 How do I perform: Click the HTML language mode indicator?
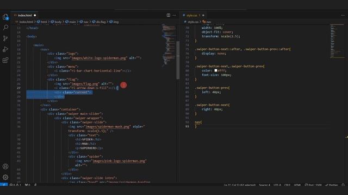pos(297,185)
